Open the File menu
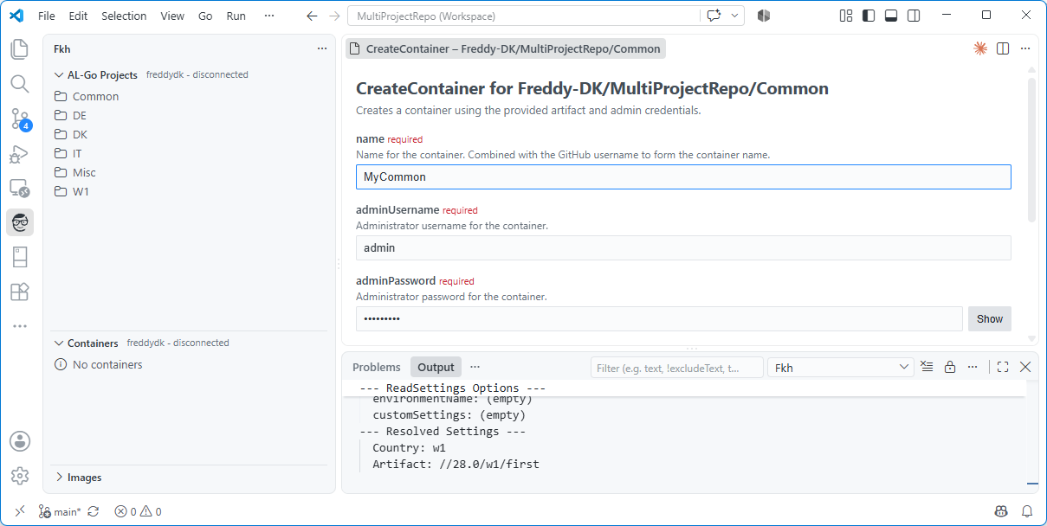 (47, 16)
